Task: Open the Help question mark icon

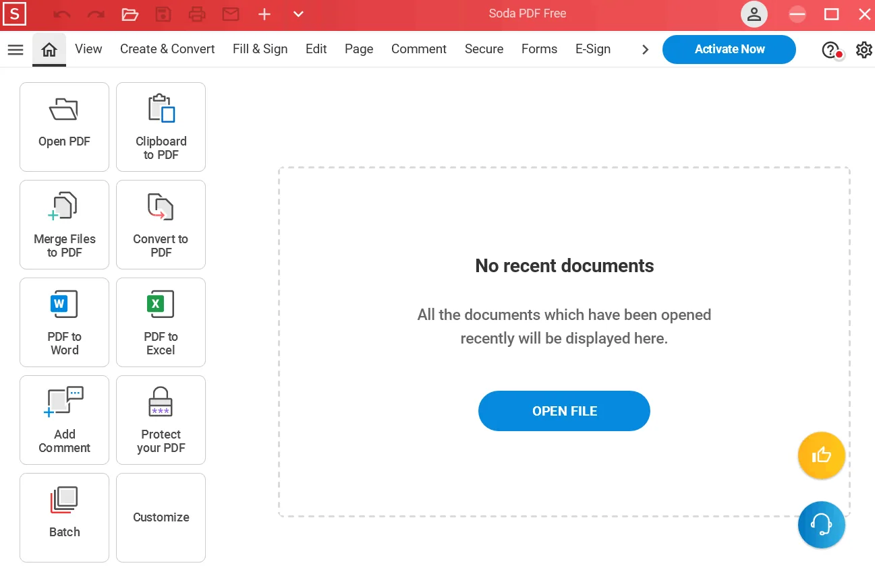Action: tap(830, 50)
